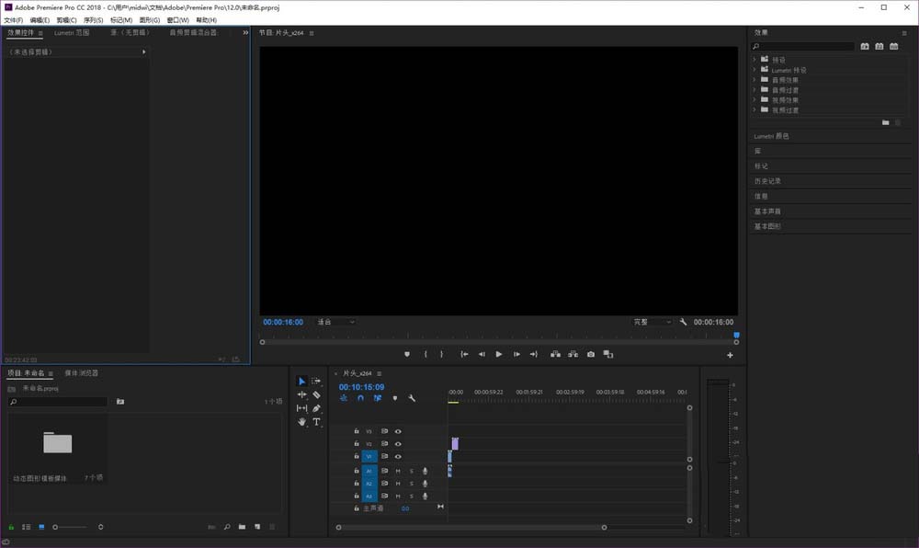
Task: Select the Razor tool
Action: [316, 394]
